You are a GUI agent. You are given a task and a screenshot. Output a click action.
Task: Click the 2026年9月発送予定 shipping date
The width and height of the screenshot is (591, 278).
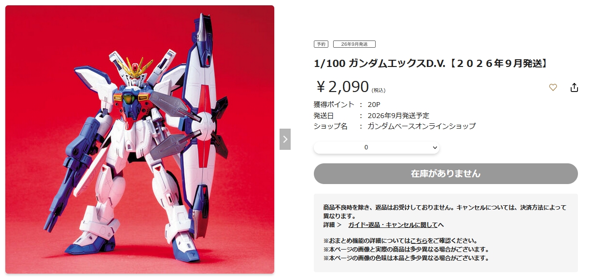[398, 116]
